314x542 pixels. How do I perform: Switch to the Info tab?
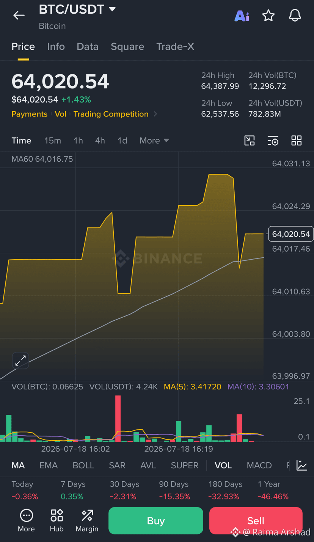coord(56,47)
